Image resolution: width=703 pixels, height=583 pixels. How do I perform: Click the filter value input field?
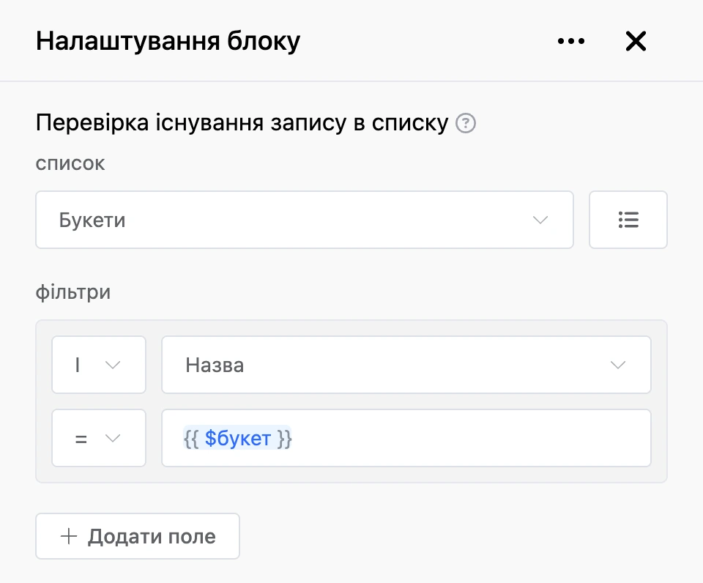[406, 438]
